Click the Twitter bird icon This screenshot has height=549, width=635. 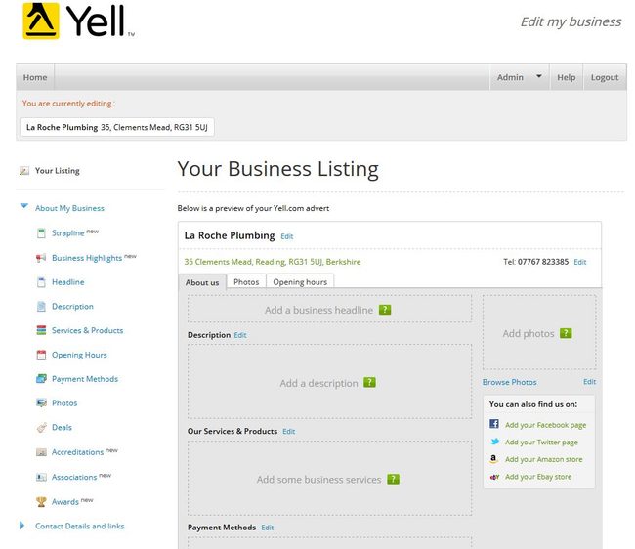(494, 442)
